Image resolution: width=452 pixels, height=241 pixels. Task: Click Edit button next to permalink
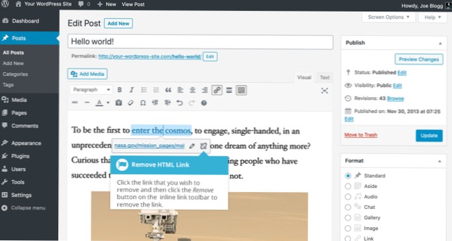210,57
